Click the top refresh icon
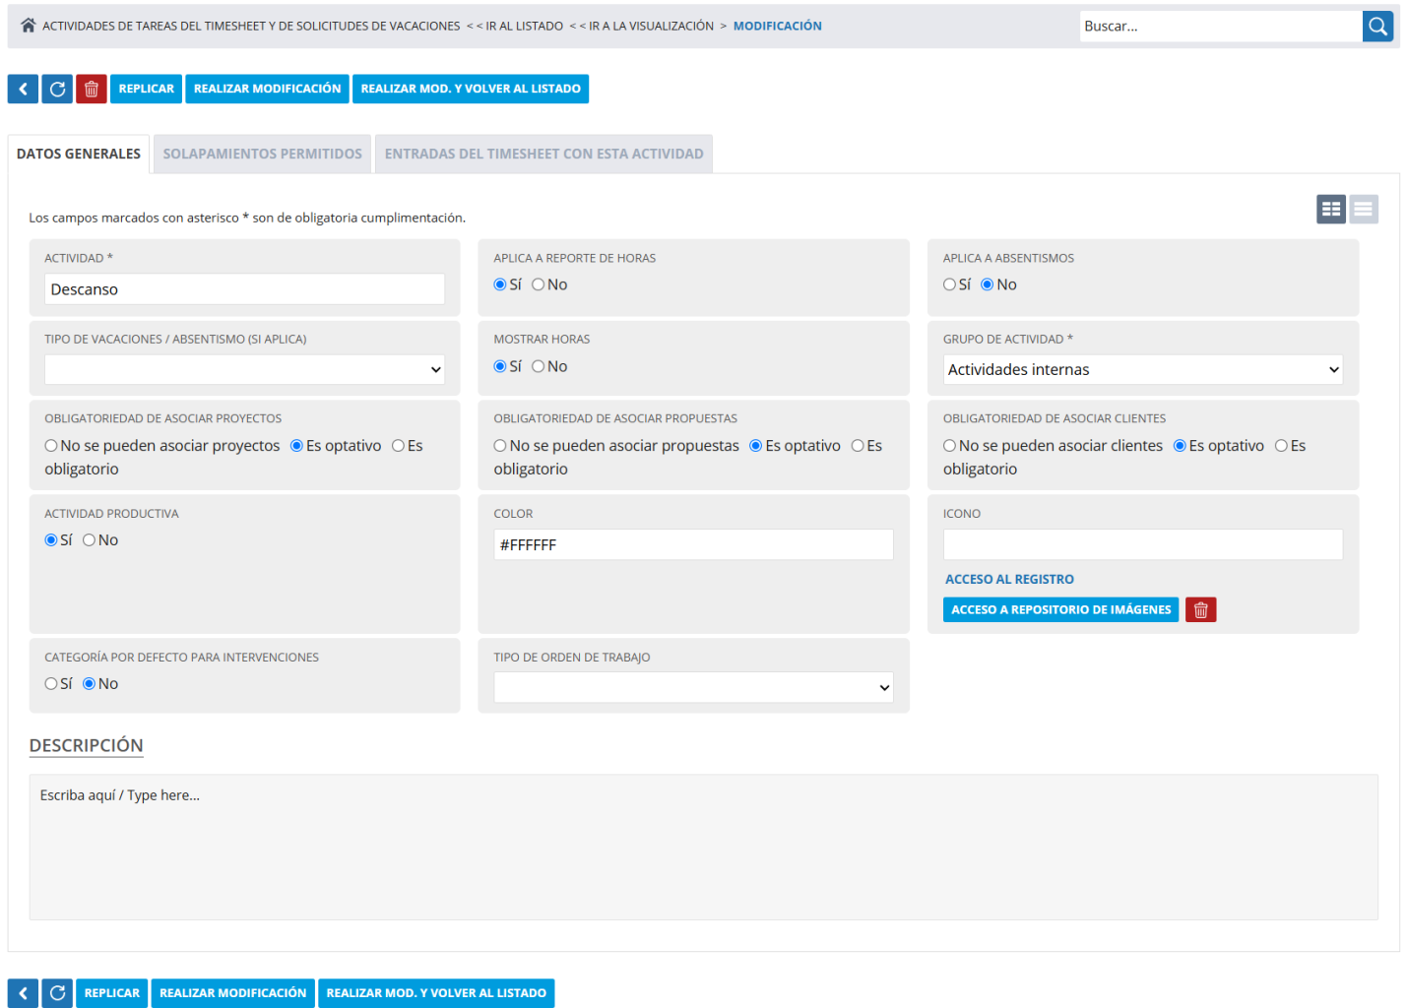This screenshot has width=1407, height=1008. [x=57, y=89]
